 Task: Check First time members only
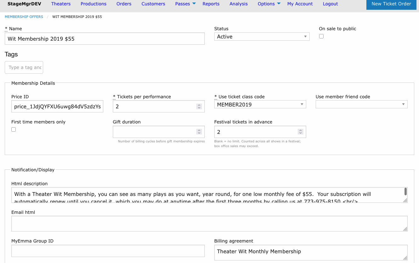[14, 129]
